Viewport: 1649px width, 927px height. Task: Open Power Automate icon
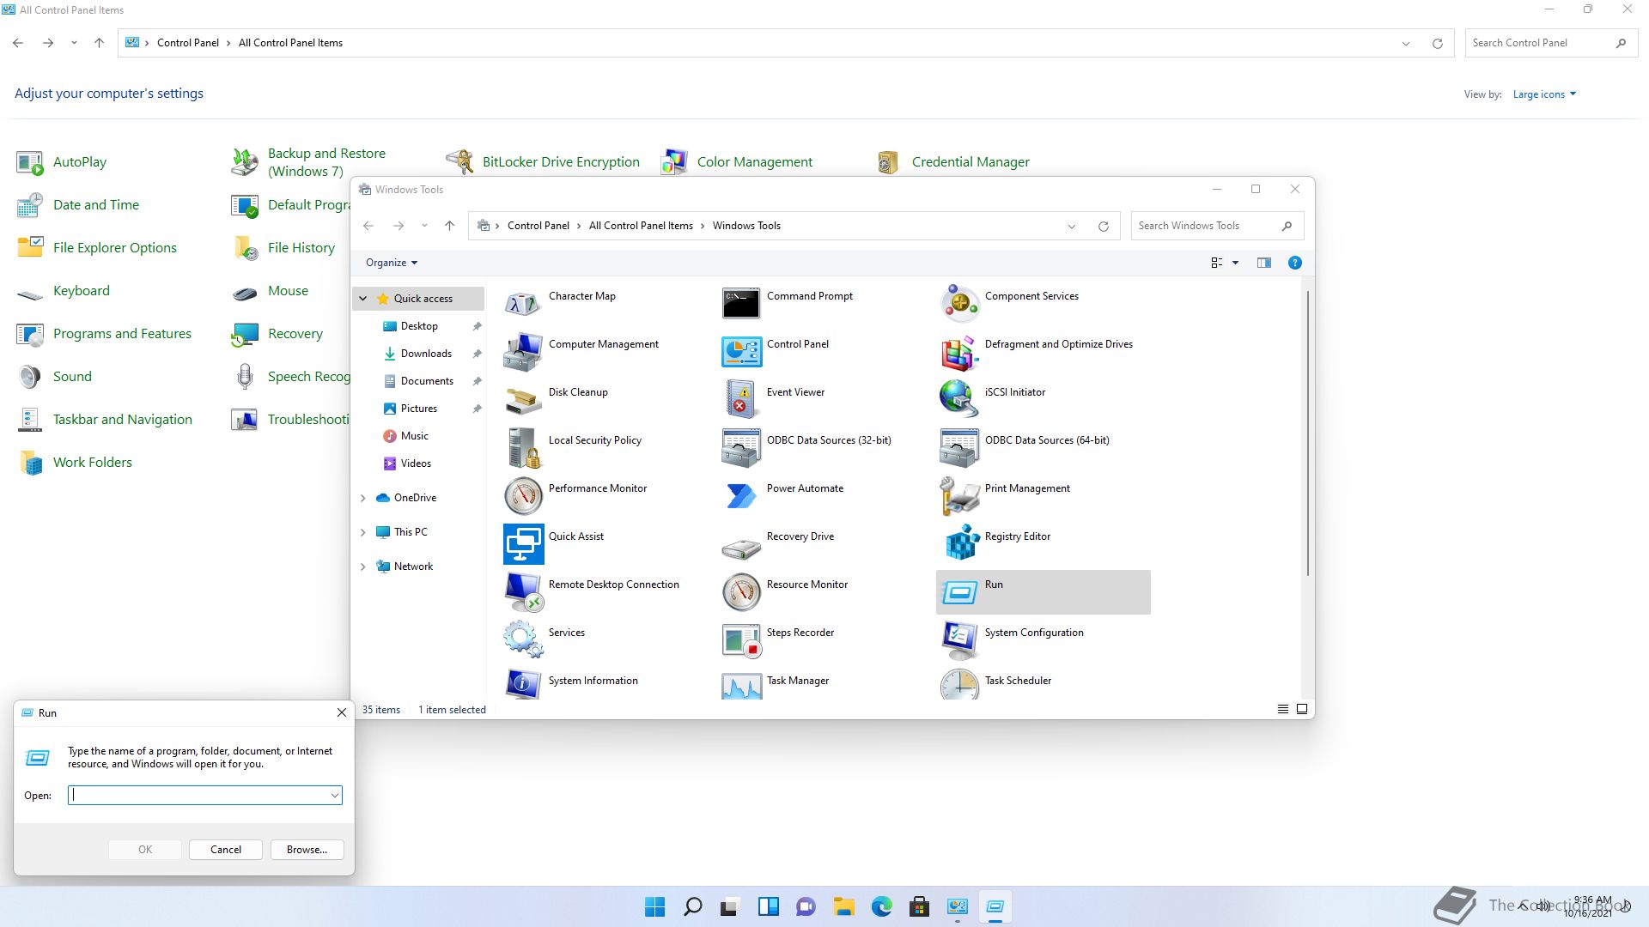[x=741, y=495]
